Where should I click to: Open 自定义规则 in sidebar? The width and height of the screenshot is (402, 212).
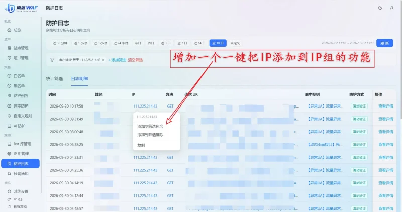[x=23, y=116]
